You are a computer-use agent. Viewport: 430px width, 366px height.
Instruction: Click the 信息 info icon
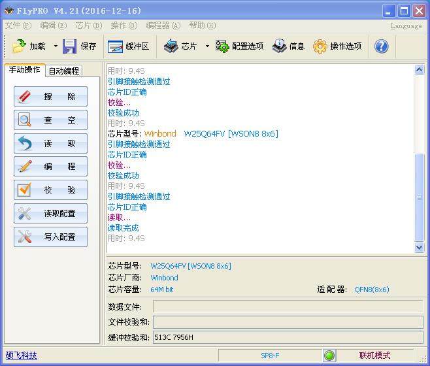coord(279,46)
